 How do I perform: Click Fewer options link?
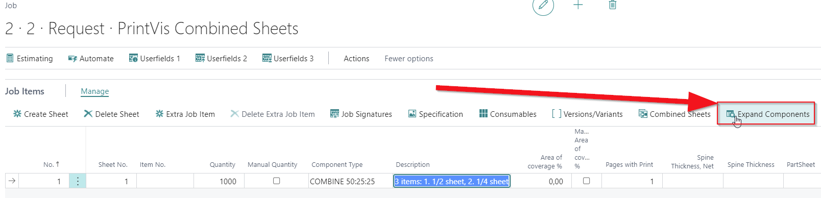click(x=409, y=59)
